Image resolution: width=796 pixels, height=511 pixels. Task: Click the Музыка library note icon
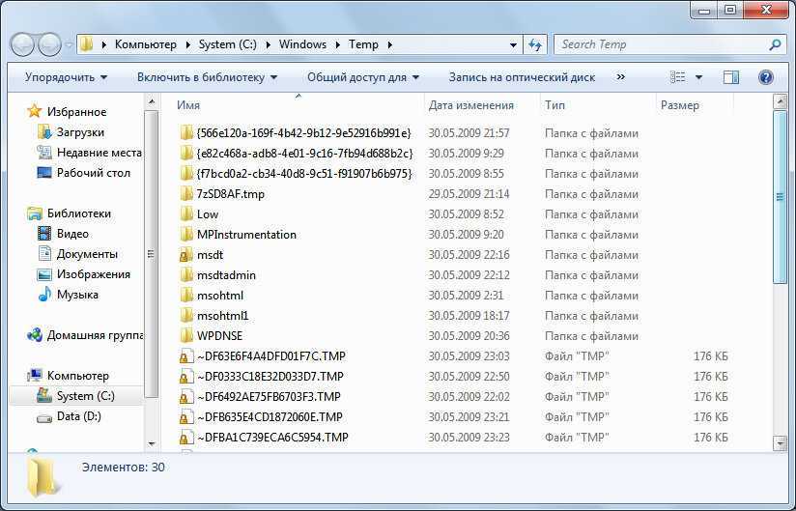44,295
